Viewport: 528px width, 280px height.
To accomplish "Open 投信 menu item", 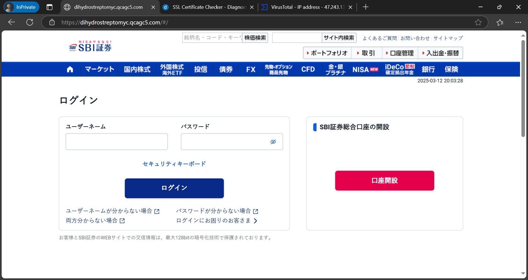I will pyautogui.click(x=201, y=69).
